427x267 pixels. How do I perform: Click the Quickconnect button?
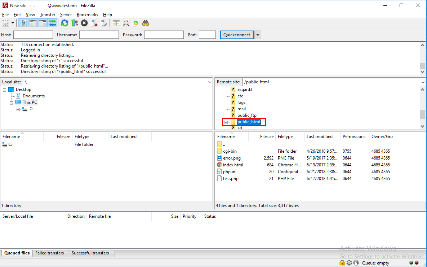[x=237, y=35]
